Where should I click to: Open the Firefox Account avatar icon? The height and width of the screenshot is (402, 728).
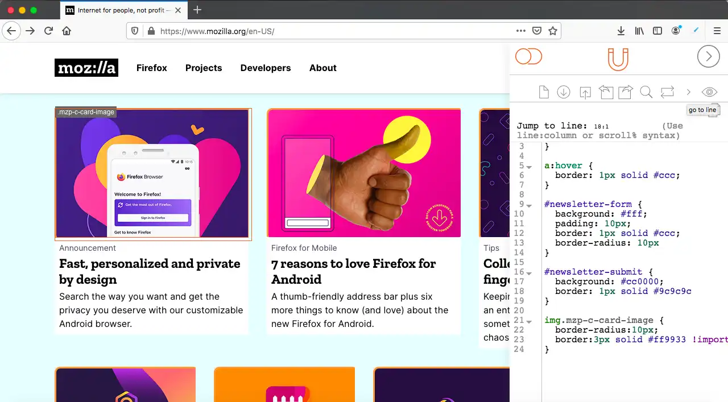[676, 31]
